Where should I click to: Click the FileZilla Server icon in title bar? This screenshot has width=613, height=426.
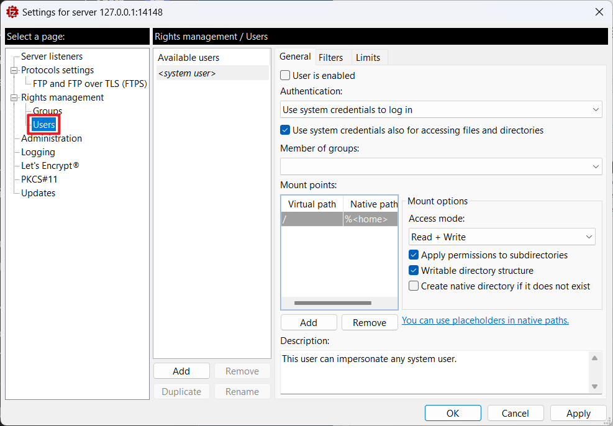[x=11, y=12]
